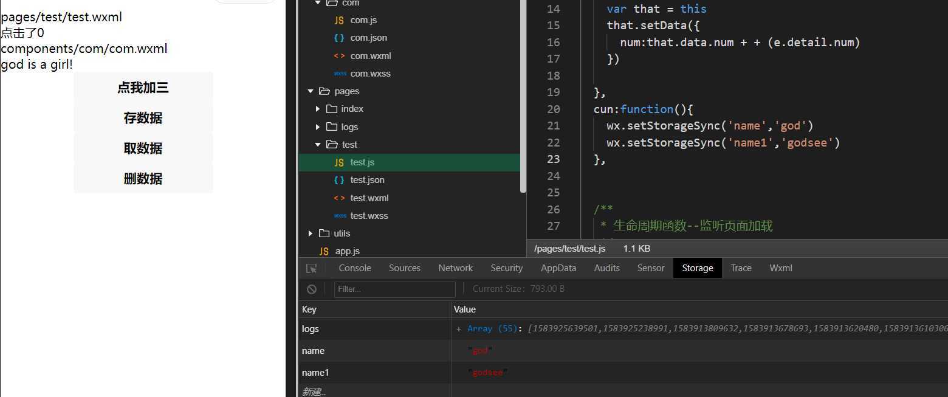
Task: Collapse the test folder arrow
Action: 318,145
